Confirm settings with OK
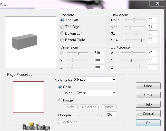Image resolution: width=166 pixels, height=131 pixels. [x=148, y=123]
